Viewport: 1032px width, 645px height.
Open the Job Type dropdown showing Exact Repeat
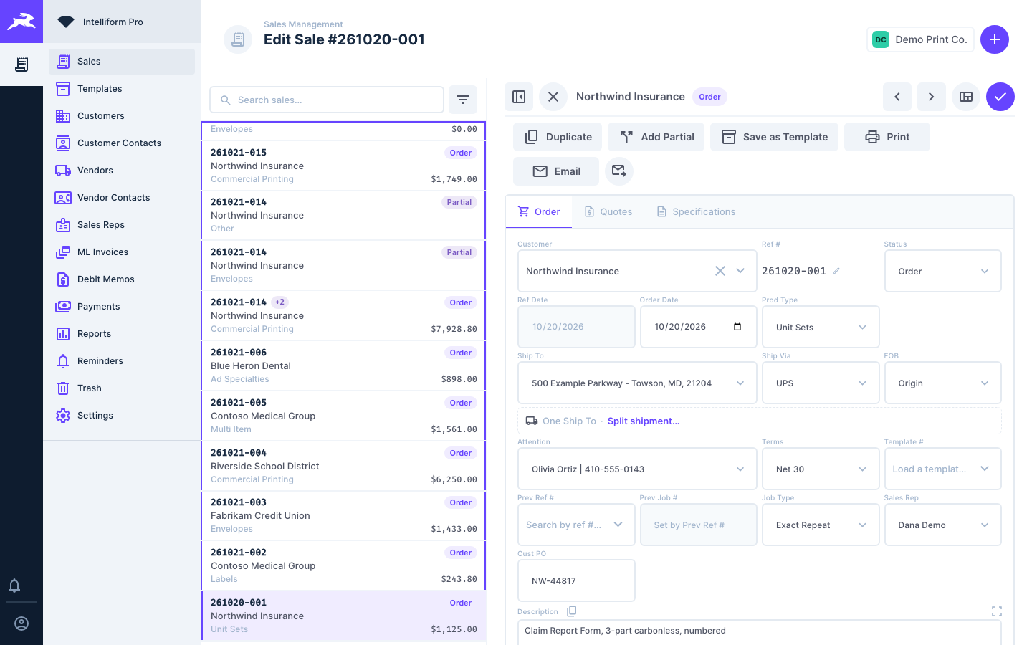tap(821, 525)
